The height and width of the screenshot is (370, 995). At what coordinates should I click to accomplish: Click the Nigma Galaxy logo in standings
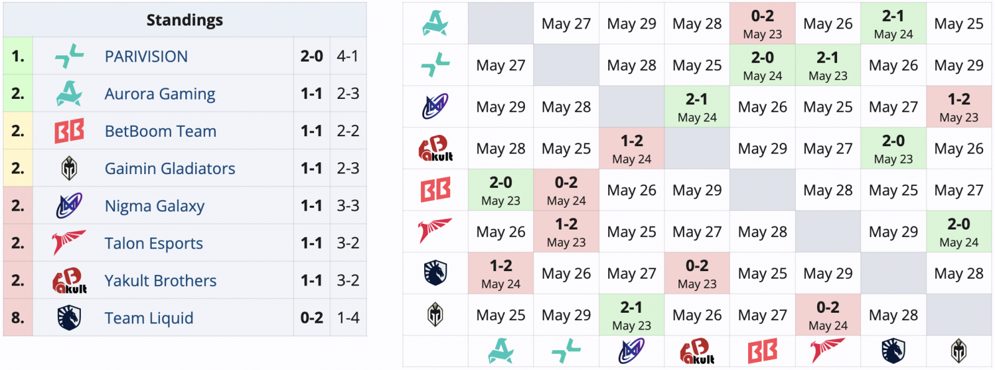pos(69,205)
